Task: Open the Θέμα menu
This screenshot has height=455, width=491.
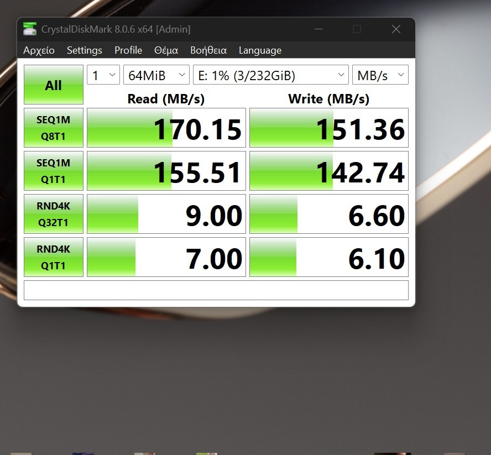Action: coord(166,50)
